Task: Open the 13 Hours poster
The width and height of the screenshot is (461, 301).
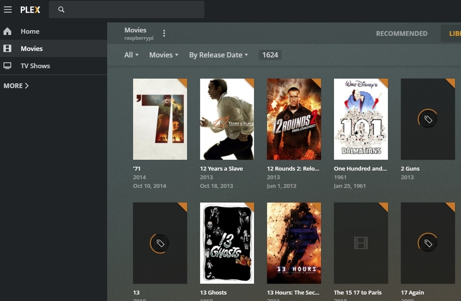Action: 294,243
